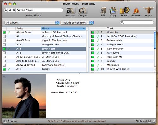Click the Album search field containing Seven Years

click(39, 10)
